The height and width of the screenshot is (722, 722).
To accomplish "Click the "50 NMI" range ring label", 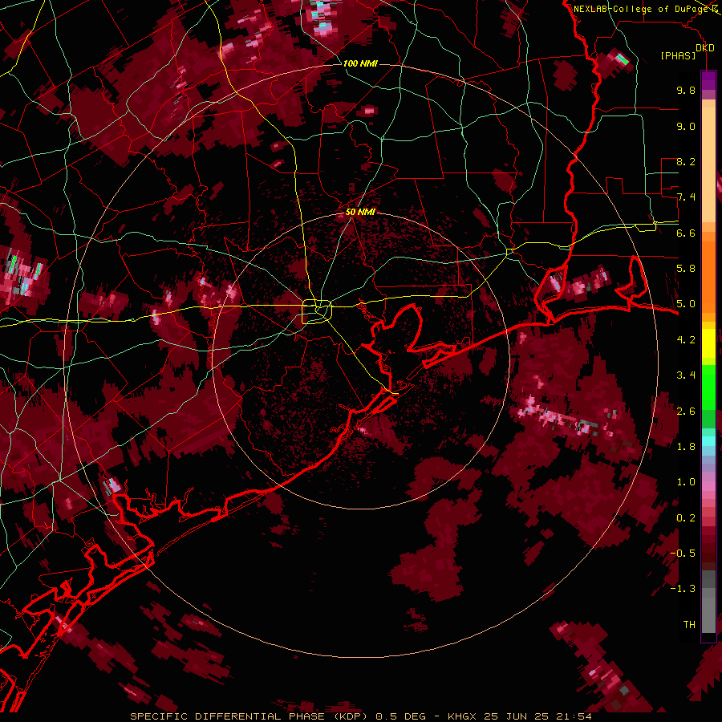I will tap(360, 213).
